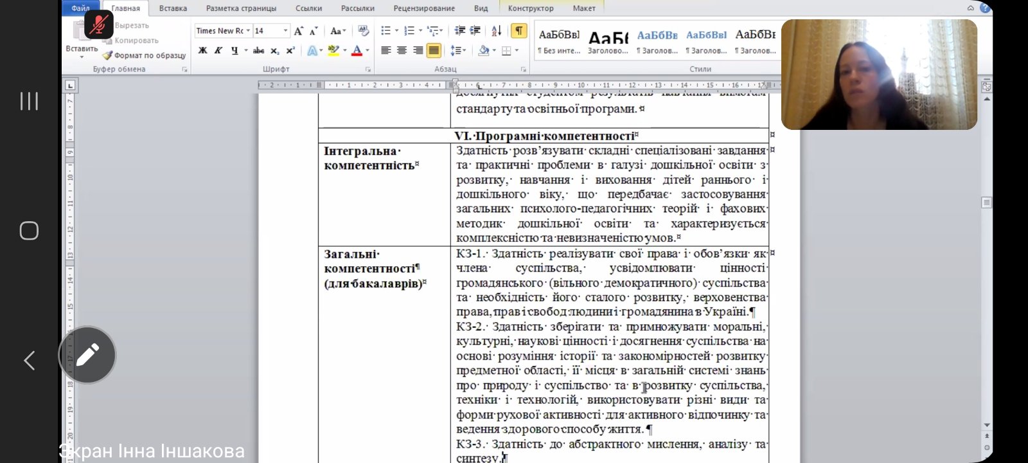Align text right
This screenshot has height=463, width=1028.
pos(418,50)
